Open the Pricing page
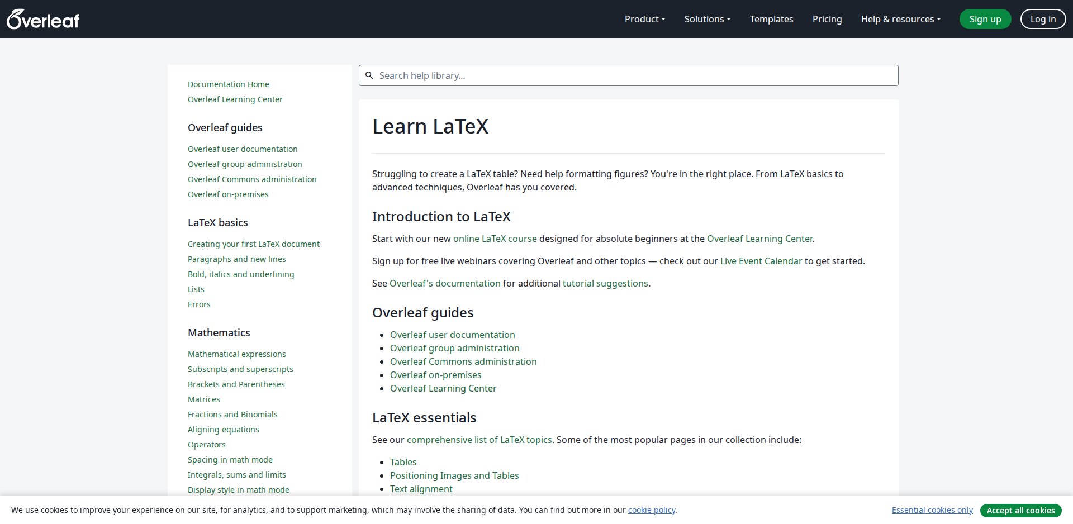1073x524 pixels. (827, 19)
